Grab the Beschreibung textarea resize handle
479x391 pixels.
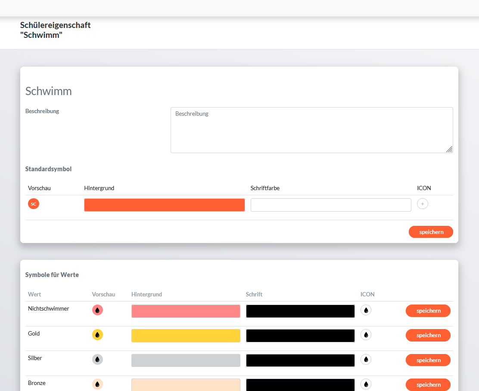[x=449, y=149]
